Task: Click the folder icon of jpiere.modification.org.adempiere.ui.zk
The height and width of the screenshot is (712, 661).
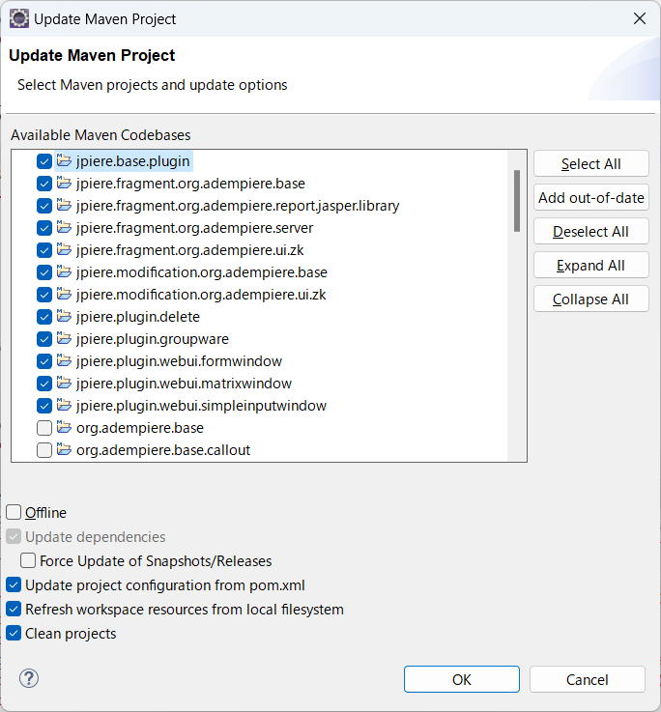Action: click(x=64, y=295)
